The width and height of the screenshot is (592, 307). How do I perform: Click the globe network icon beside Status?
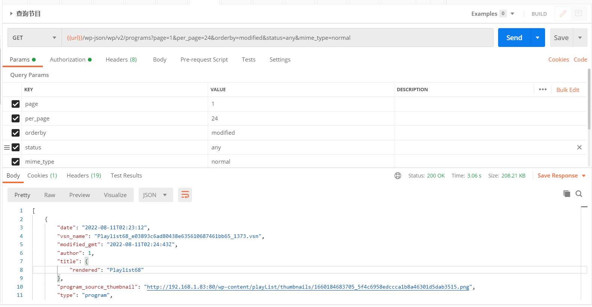coord(398,176)
